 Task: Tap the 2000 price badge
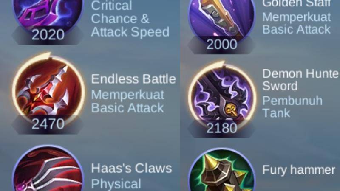221,45
